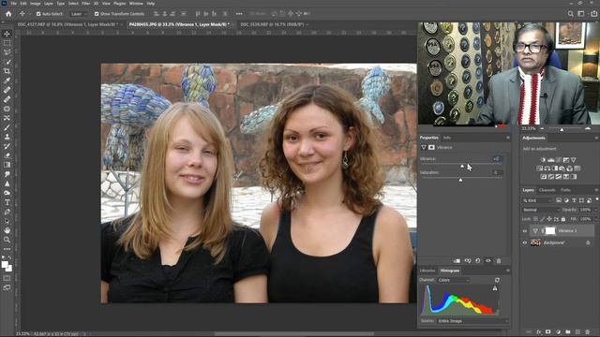Open the Properties panel flyout menu
This screenshot has height=337, width=600.
(x=508, y=138)
